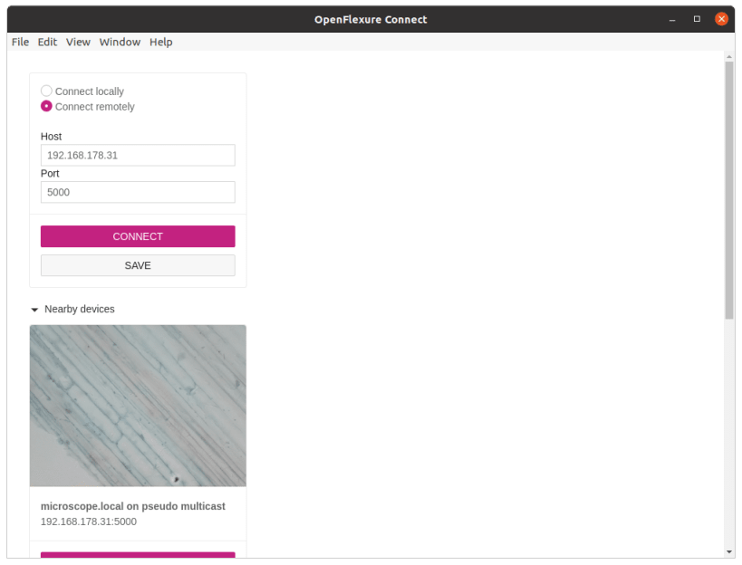Select the Connect locally radio button
The height and width of the screenshot is (565, 742).
click(46, 91)
